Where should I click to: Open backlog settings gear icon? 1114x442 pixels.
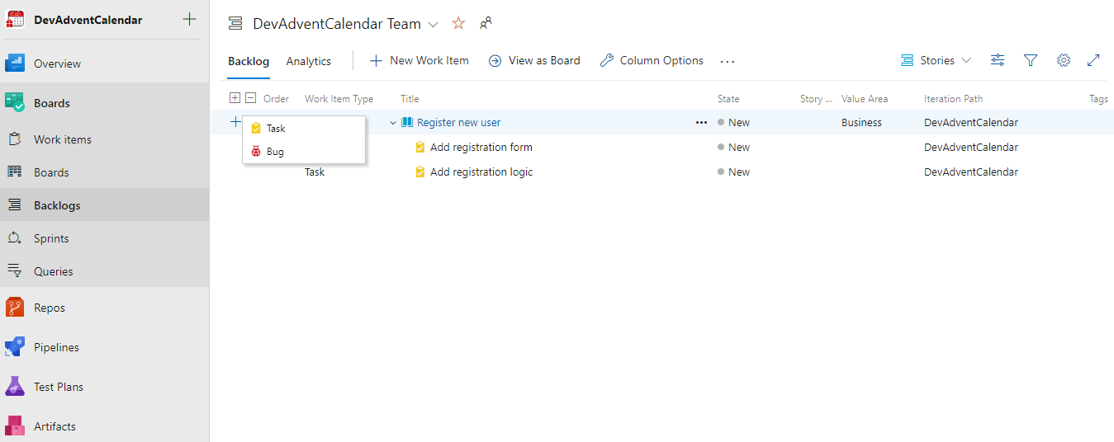coord(1064,60)
